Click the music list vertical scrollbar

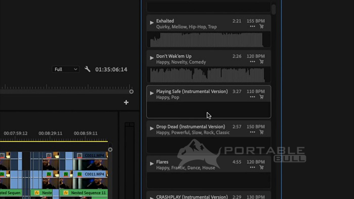(x=274, y=10)
